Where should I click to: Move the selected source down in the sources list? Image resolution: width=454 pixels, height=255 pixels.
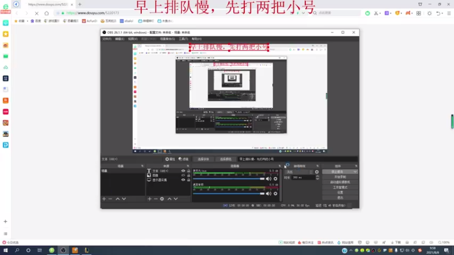coord(176,199)
